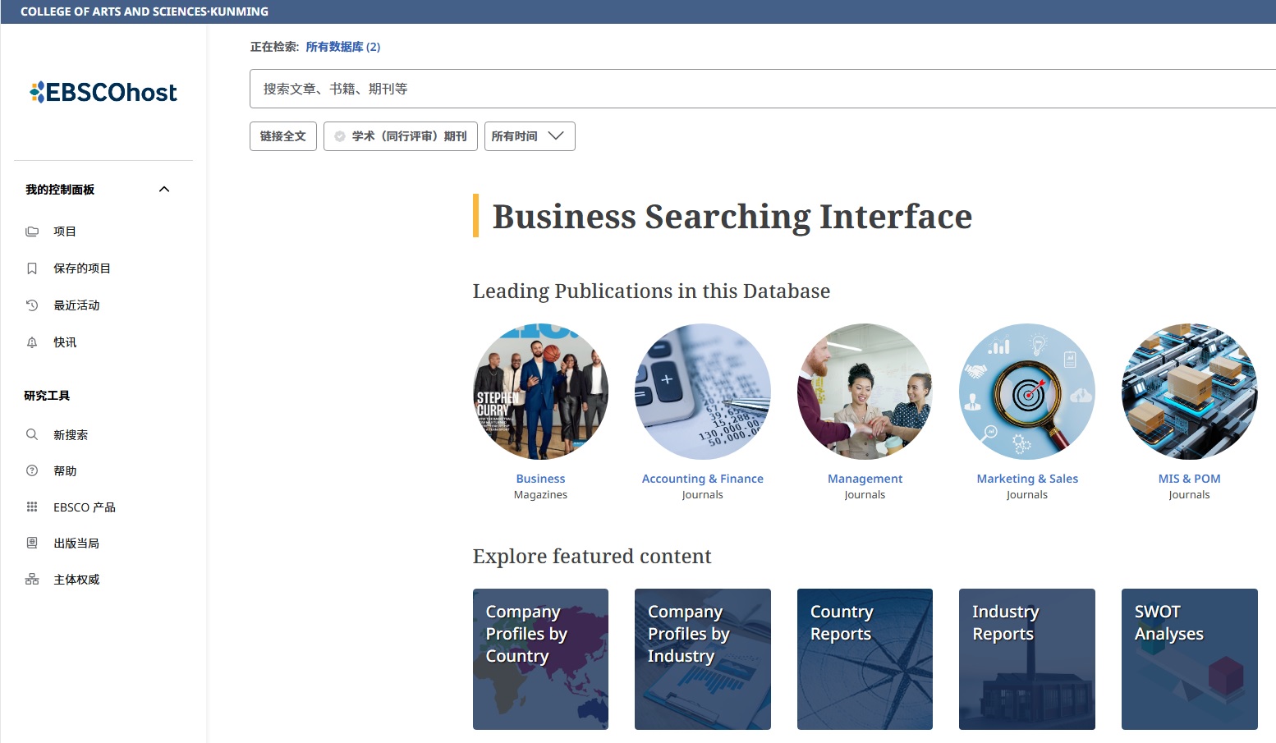This screenshot has height=743, width=1276.
Task: Open the Company Profiles by Country card
Action: tap(540, 659)
